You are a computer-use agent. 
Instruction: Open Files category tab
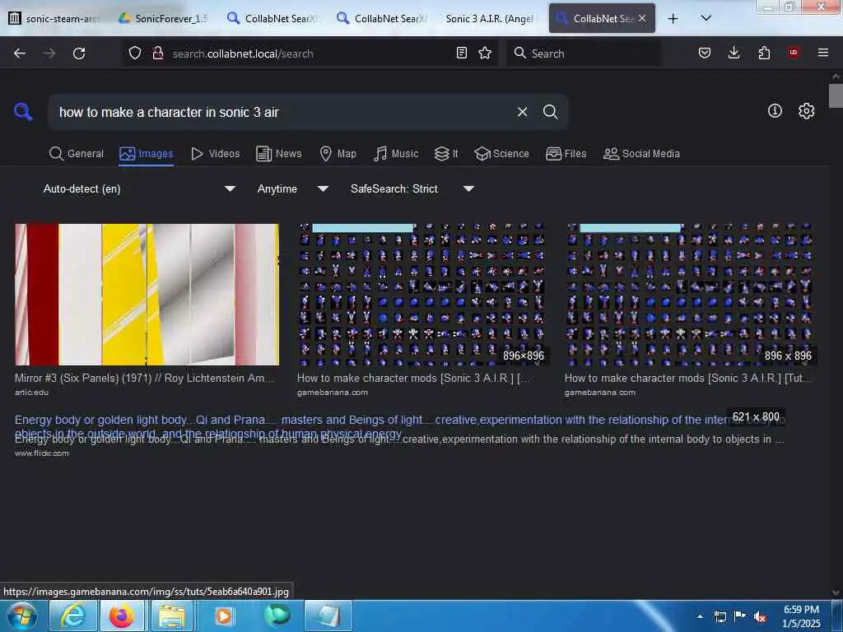click(566, 154)
